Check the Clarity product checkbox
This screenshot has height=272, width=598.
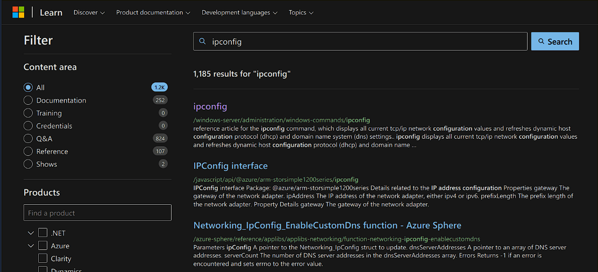point(42,258)
